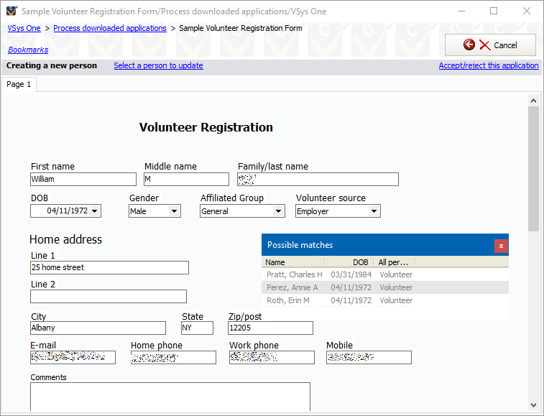Click Select a person to update link

click(158, 66)
